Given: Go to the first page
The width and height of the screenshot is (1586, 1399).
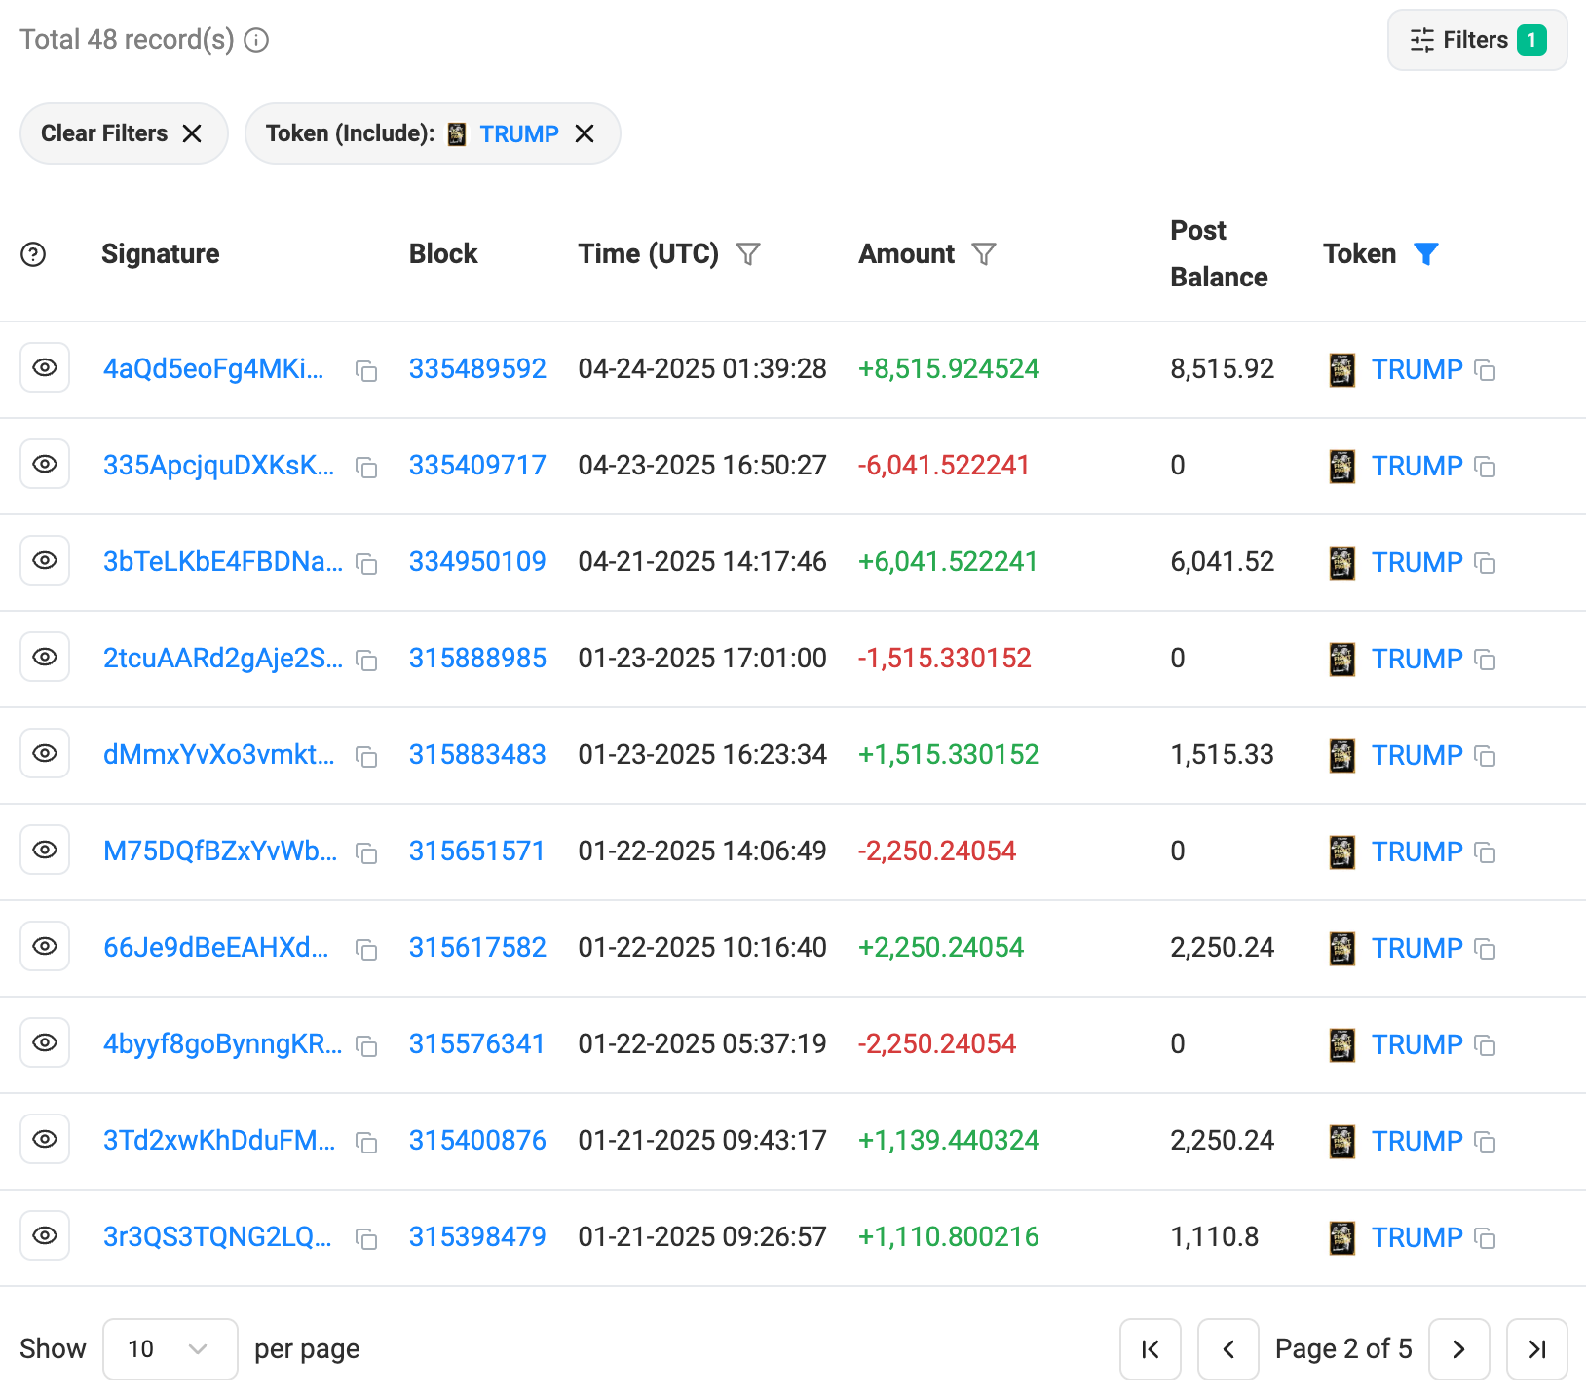Looking at the screenshot, I should click(x=1151, y=1349).
